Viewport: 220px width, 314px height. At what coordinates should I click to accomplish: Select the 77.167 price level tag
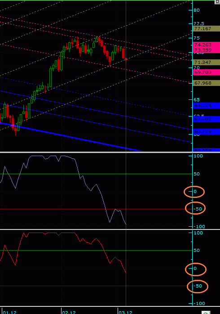(x=206, y=29)
